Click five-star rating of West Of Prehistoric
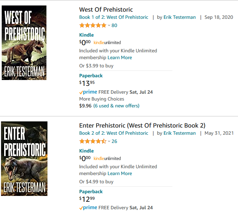This screenshot has height=212, width=238. coord(93,25)
